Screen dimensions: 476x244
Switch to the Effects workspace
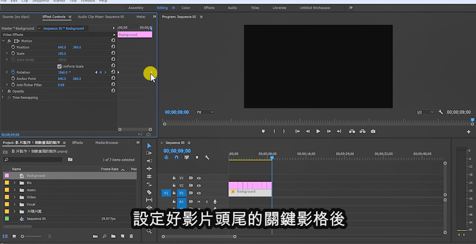[209, 8]
